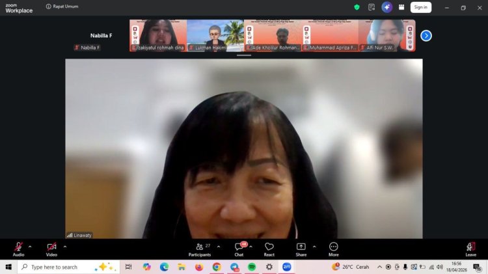488x274 pixels.
Task: Expand the Participants options arrow
Action: pyautogui.click(x=218, y=247)
